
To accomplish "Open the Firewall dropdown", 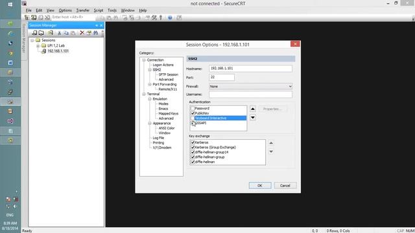I will coord(250,86).
